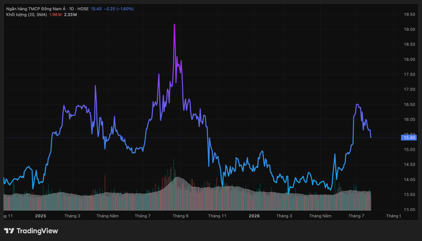Click the tallest volume bar near Tháng 9
This screenshot has height=241, width=422.
(174, 184)
